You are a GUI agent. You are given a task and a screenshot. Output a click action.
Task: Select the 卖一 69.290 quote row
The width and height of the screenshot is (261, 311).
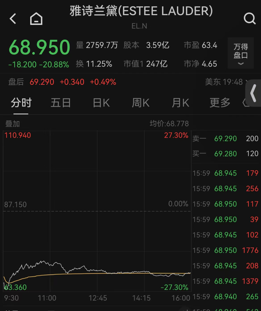(226, 139)
